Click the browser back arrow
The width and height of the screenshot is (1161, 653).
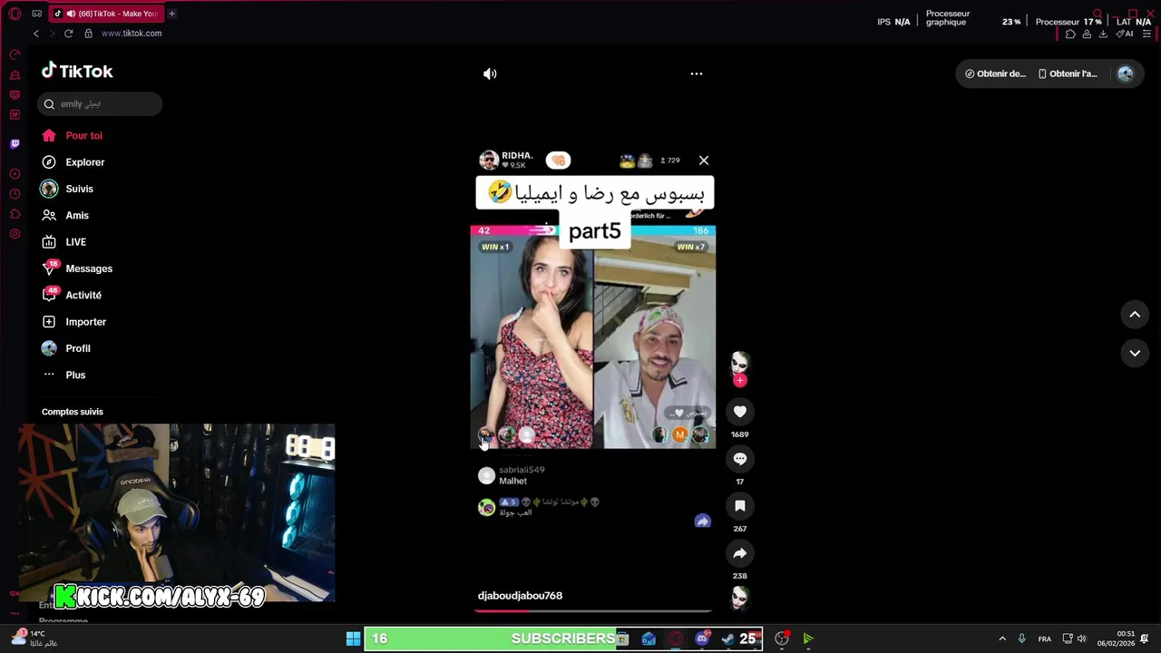coord(36,34)
